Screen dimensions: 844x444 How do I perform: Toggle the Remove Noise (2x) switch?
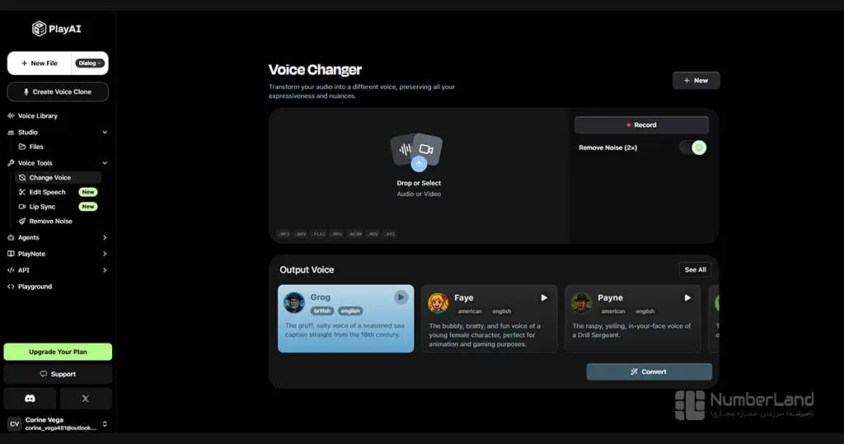(x=692, y=147)
